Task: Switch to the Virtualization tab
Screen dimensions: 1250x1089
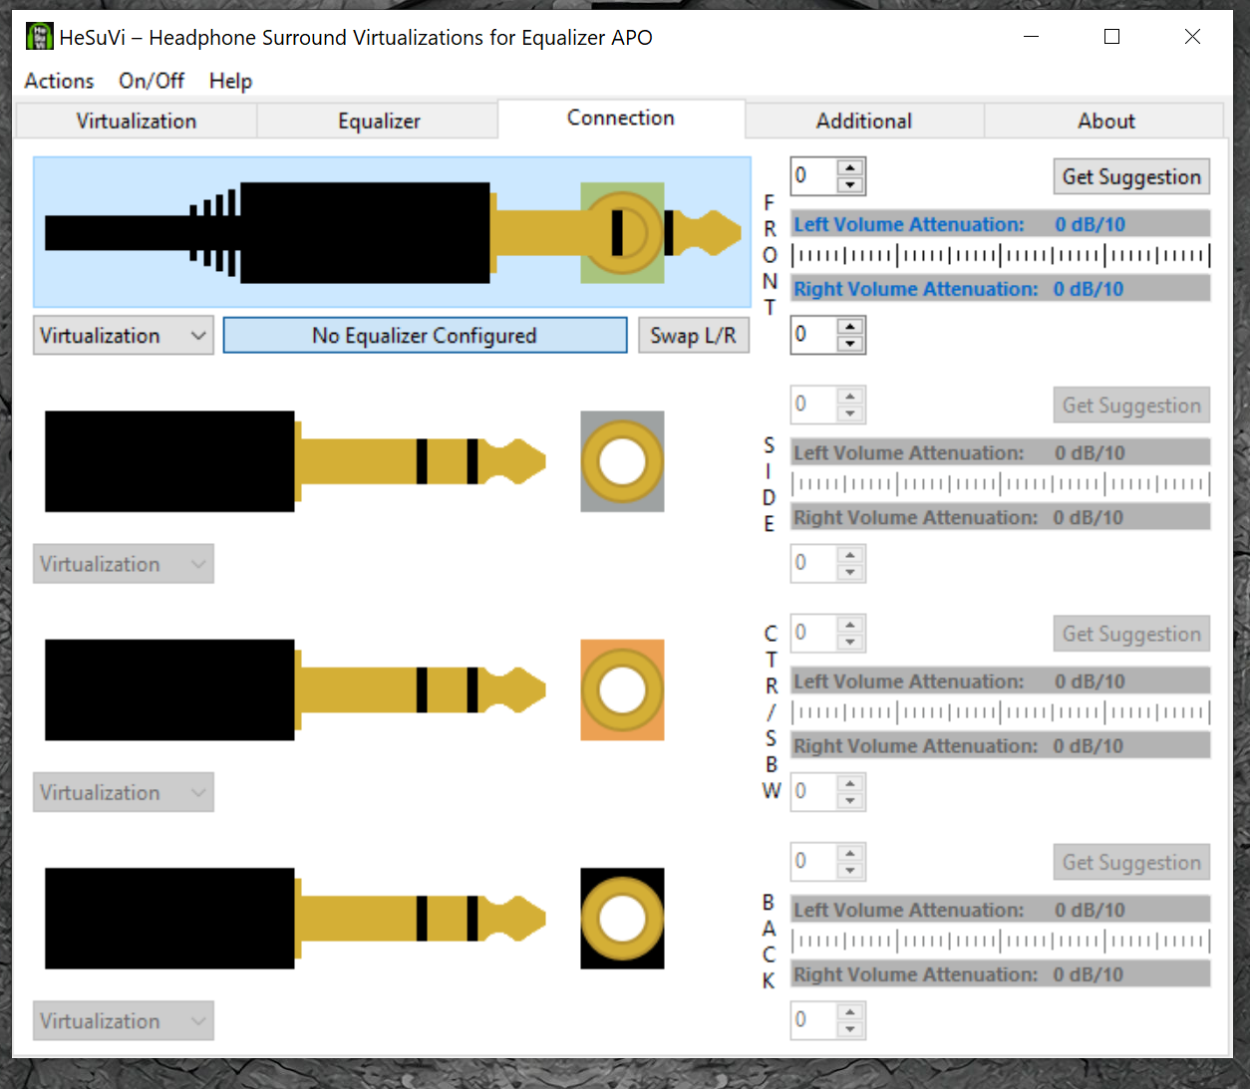Action: tap(137, 121)
